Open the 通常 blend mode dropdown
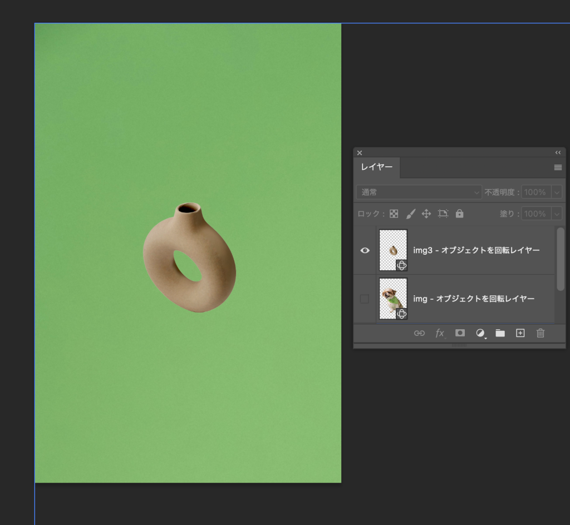The height and width of the screenshot is (525, 570). pyautogui.click(x=419, y=192)
